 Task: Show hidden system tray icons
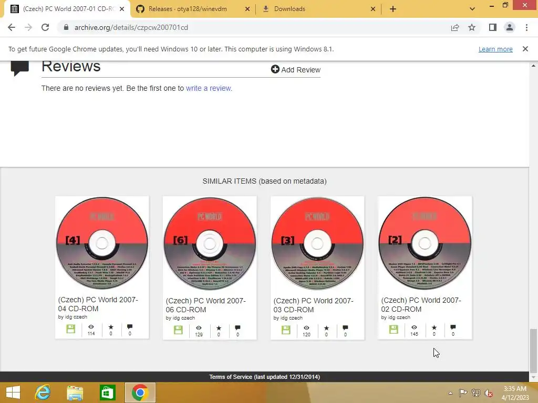coord(450,393)
